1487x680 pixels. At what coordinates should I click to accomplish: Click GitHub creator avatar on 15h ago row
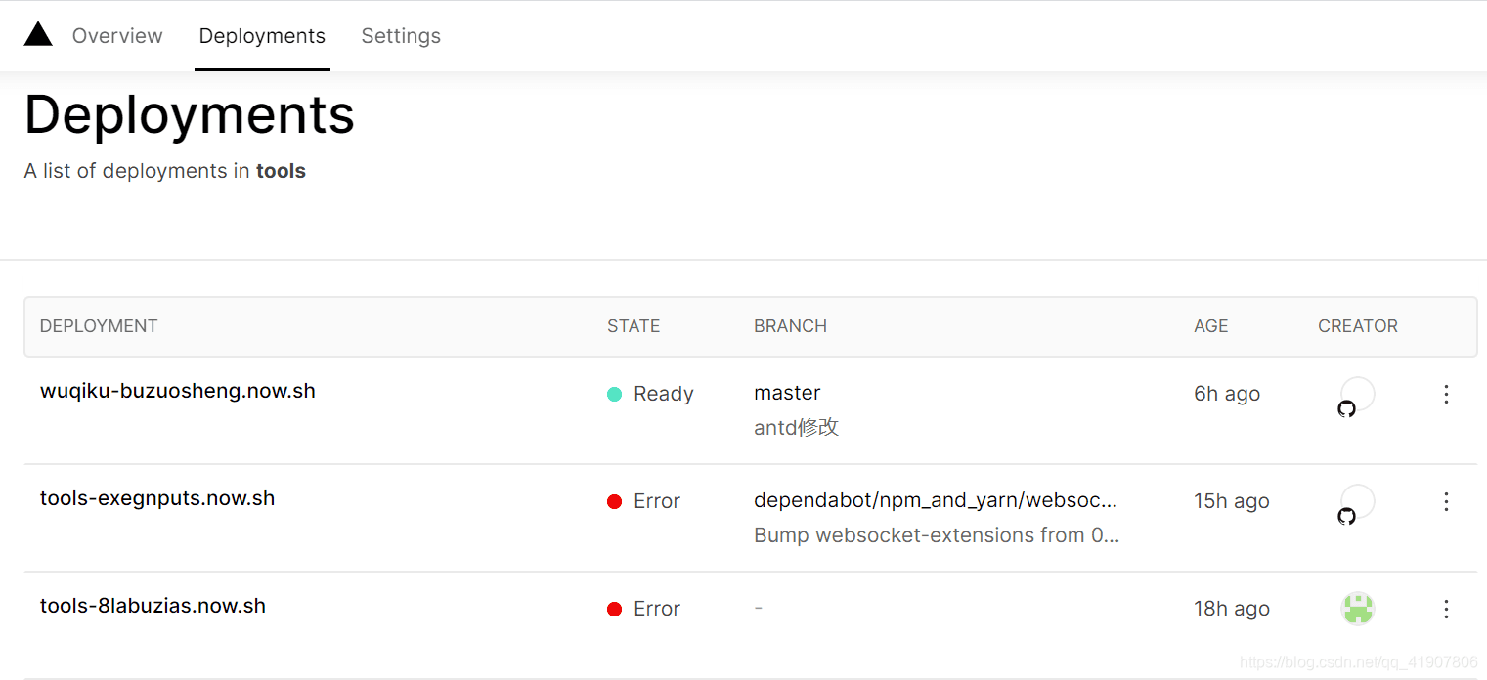(1357, 503)
